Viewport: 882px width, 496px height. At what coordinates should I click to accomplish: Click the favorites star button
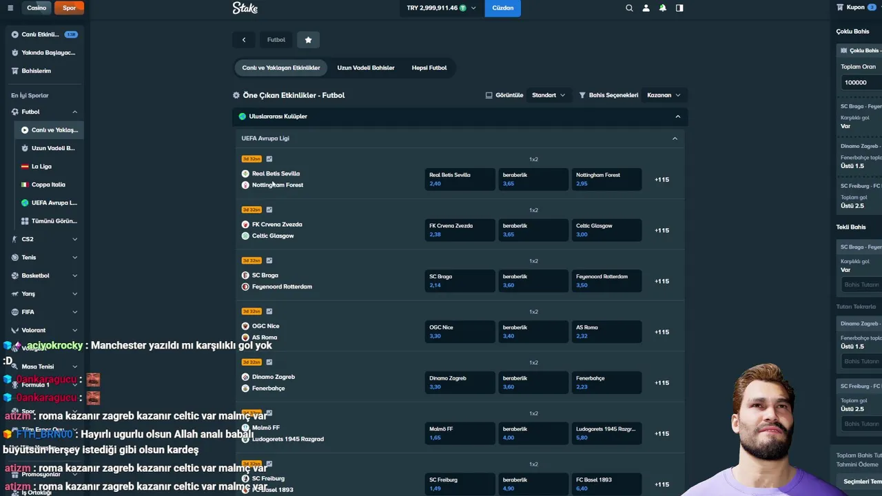[308, 40]
